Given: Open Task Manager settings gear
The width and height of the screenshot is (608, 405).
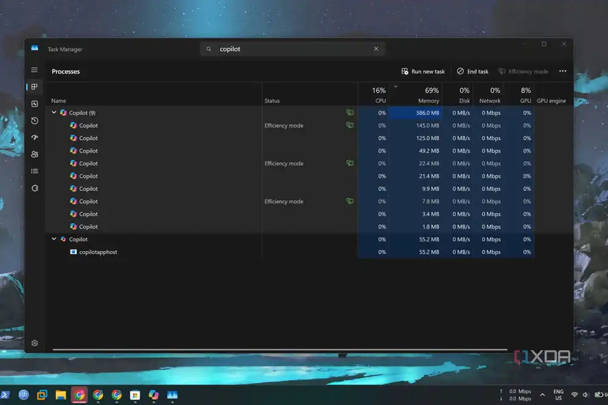Looking at the screenshot, I should pyautogui.click(x=34, y=343).
